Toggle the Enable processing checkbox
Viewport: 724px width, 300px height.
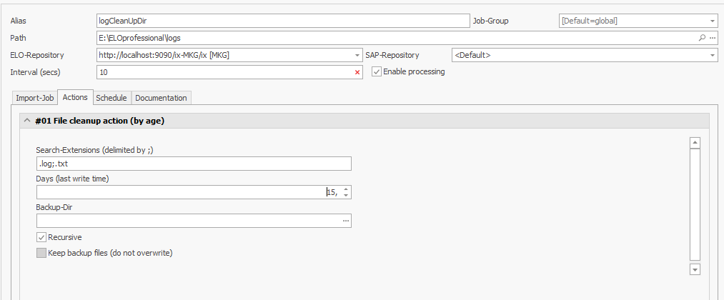pos(377,71)
